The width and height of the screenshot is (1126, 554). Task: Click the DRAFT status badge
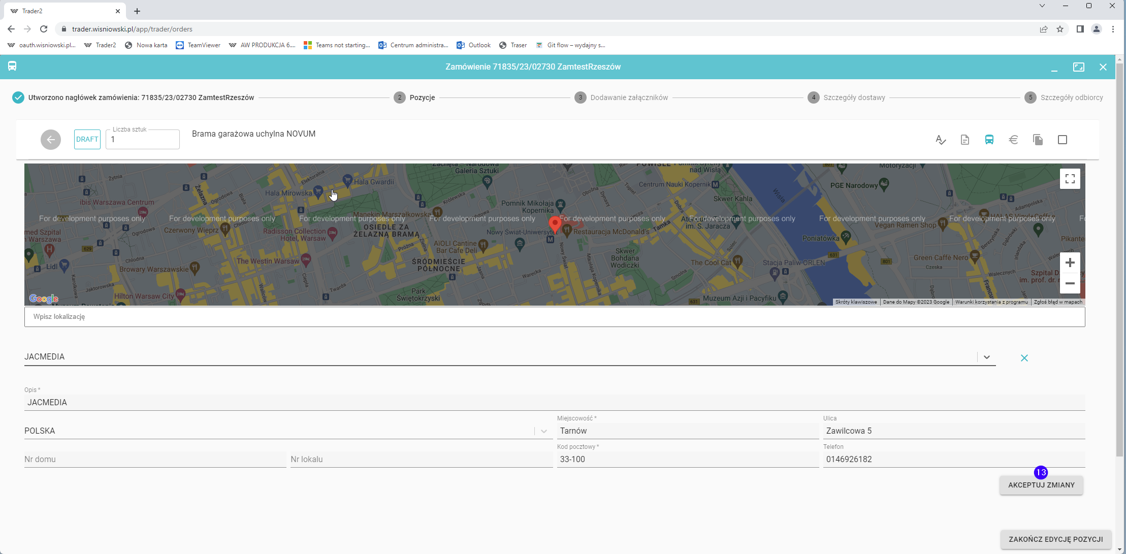tap(87, 139)
